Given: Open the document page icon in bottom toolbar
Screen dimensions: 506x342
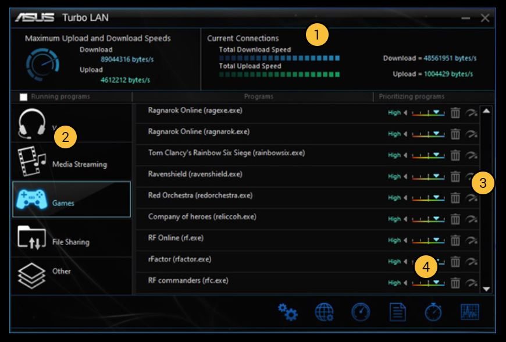Looking at the screenshot, I should (x=397, y=312).
